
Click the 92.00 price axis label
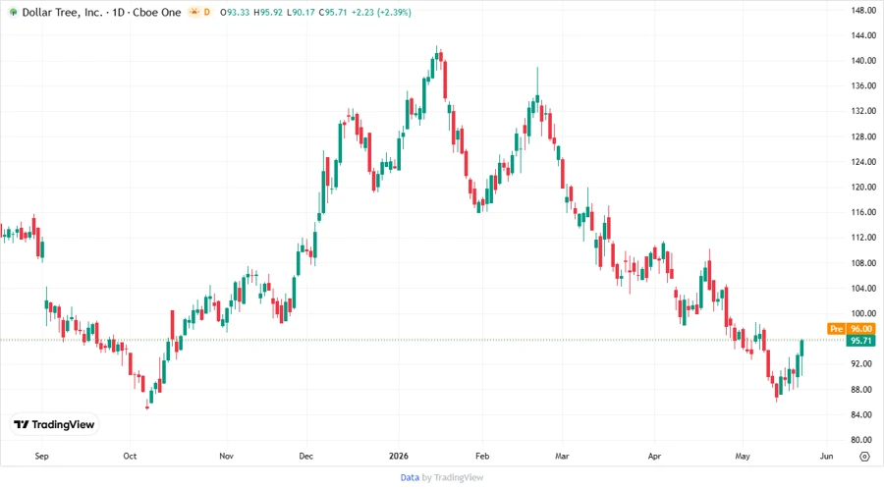tap(863, 364)
